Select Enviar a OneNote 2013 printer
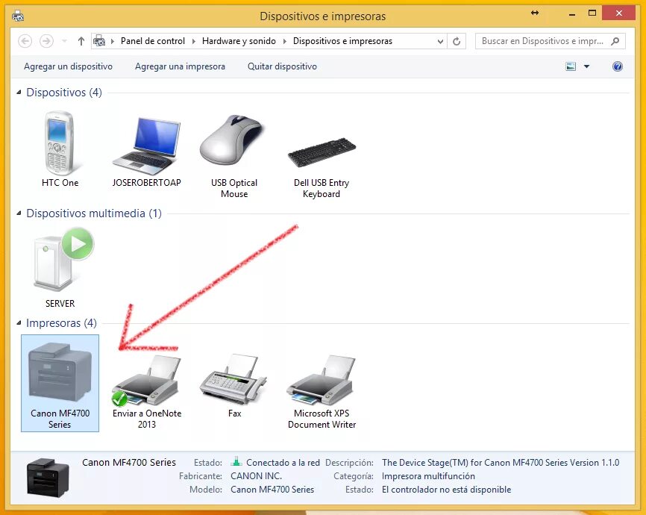This screenshot has height=515, width=646. [x=147, y=392]
